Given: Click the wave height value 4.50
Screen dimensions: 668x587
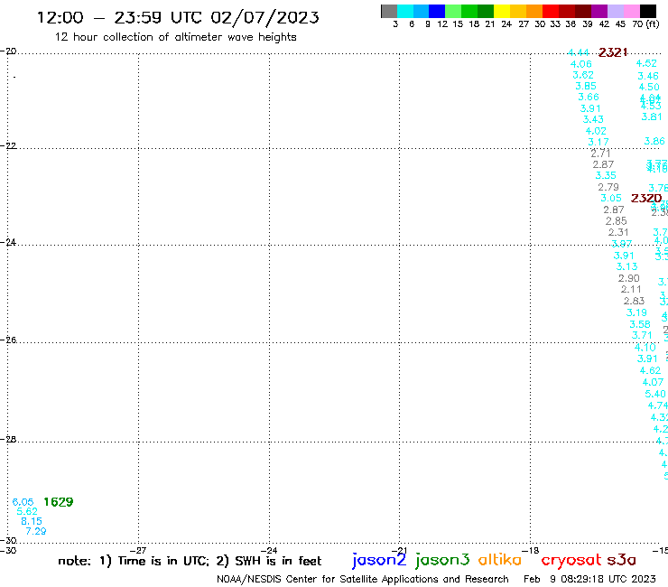Looking at the screenshot, I should (649, 87).
